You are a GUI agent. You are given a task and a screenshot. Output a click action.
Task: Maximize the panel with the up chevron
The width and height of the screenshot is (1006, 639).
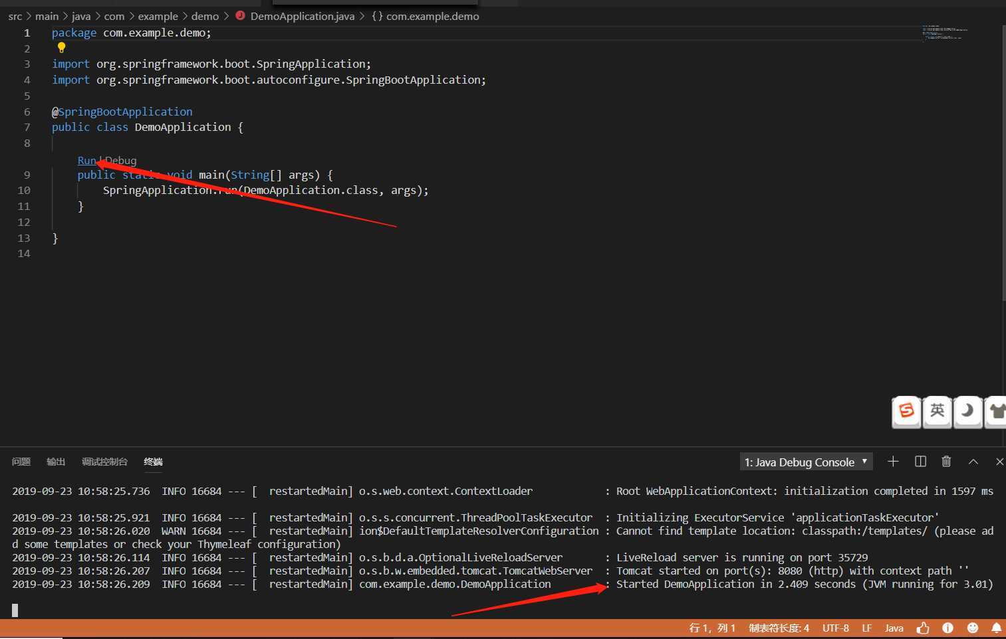(x=973, y=461)
